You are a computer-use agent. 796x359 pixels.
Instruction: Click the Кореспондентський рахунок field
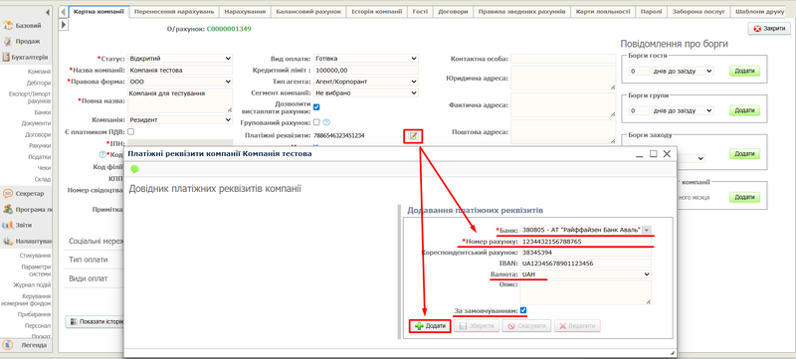click(x=585, y=252)
